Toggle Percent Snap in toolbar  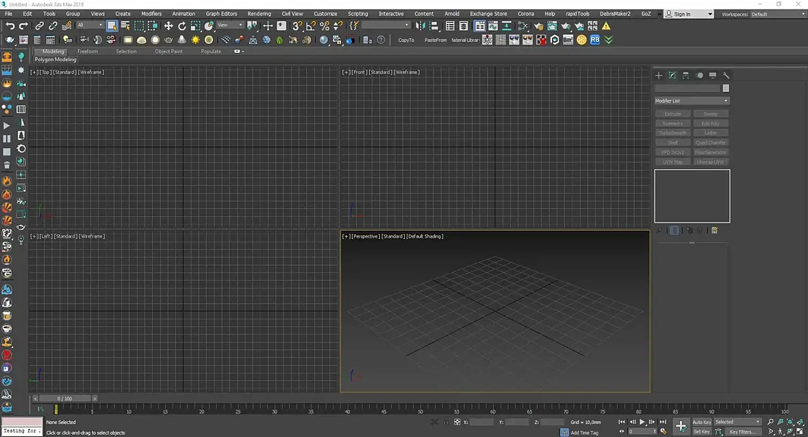[325, 26]
